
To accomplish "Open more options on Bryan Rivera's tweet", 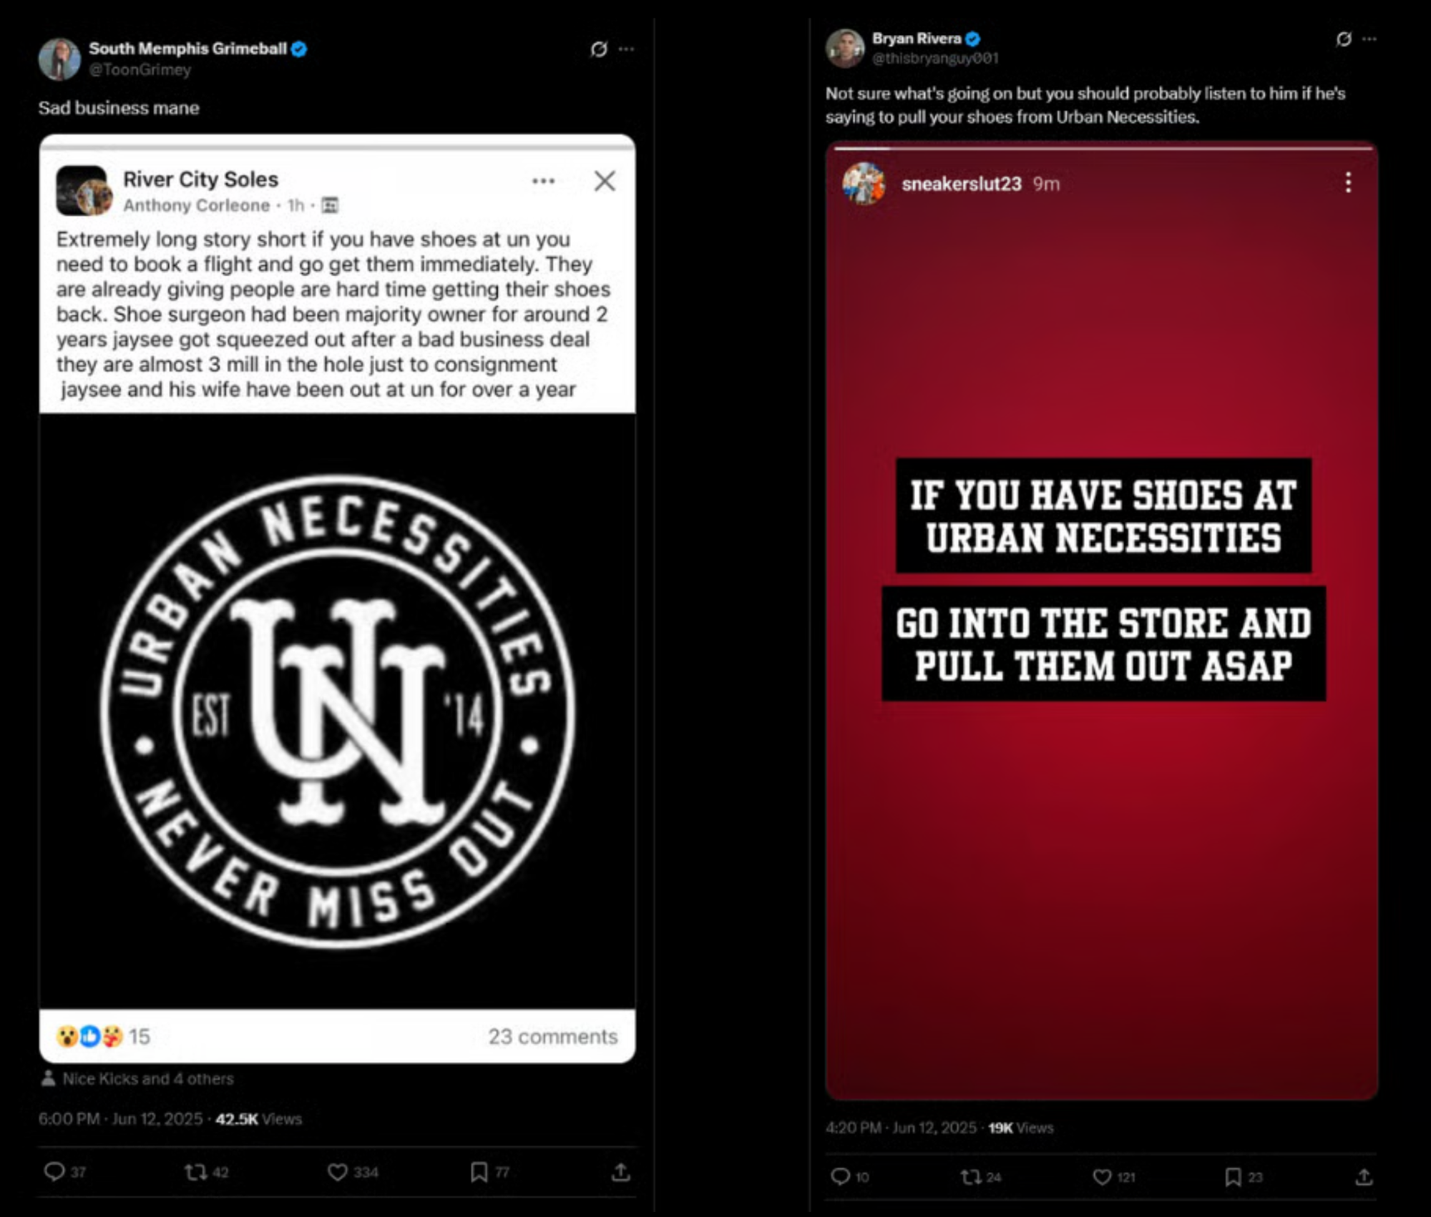I will tap(1369, 39).
